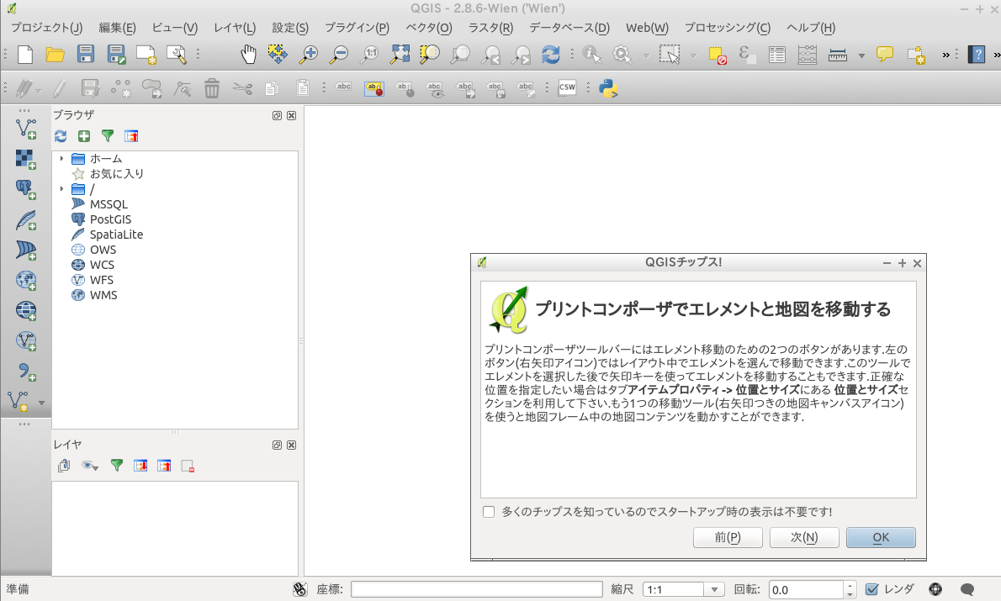This screenshot has height=601, width=1001.
Task: Refresh the Browser panel
Action: pos(61,136)
